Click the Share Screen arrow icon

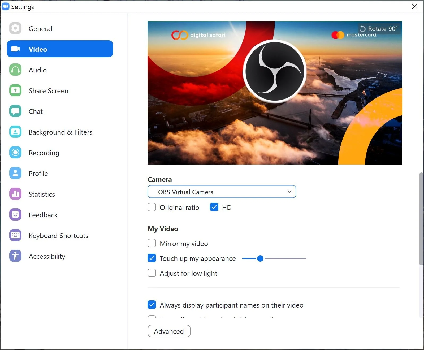15,90
